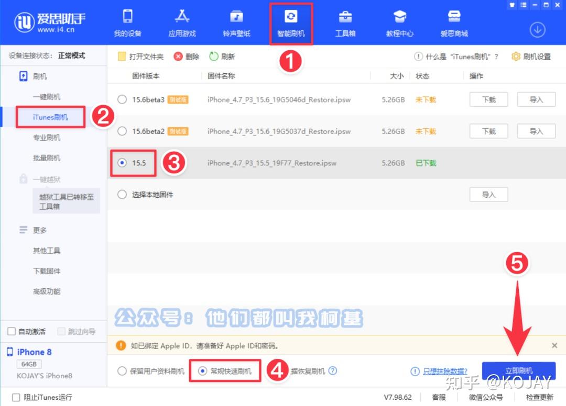The width and height of the screenshot is (566, 406).
Task: Open the 爱思商城 store icon
Action: click(x=454, y=17)
